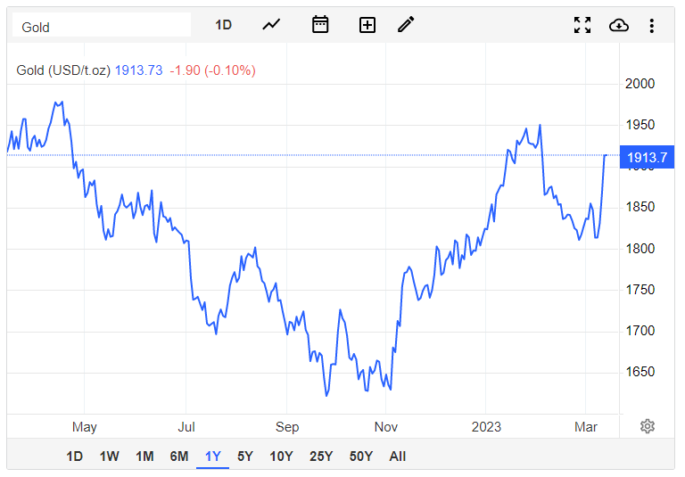The image size is (685, 477).
Task: Click the 2000 price axis label
Action: coord(640,84)
